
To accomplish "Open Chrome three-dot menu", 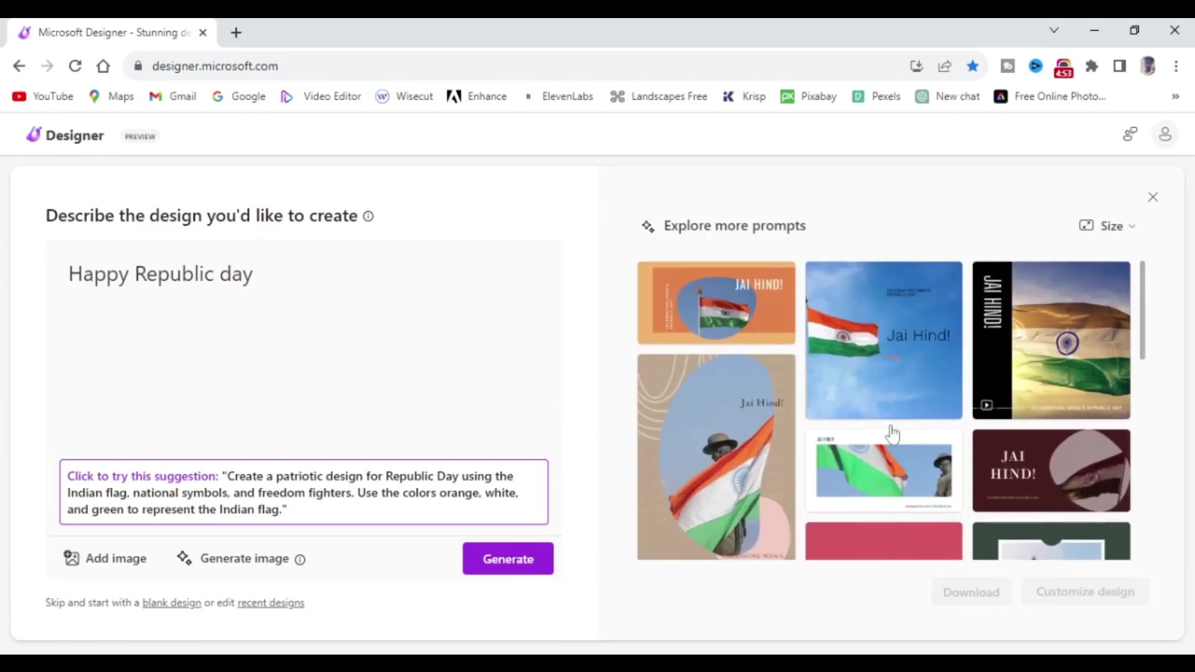I will coord(1176,66).
